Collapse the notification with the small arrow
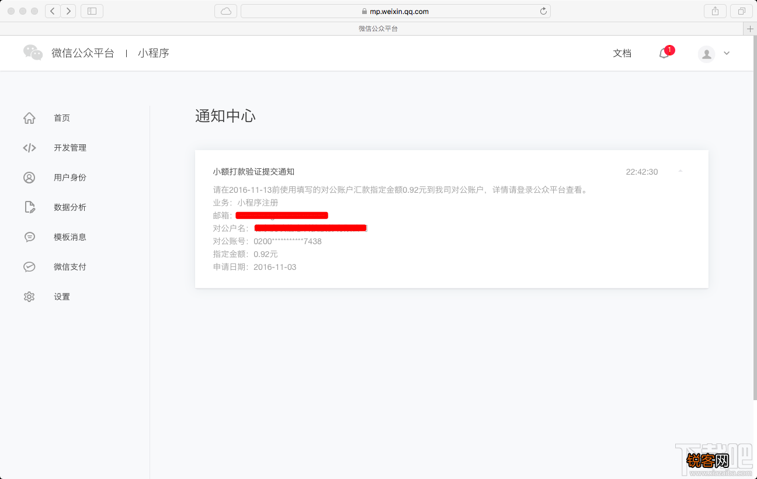The height and width of the screenshot is (479, 757). (x=680, y=171)
